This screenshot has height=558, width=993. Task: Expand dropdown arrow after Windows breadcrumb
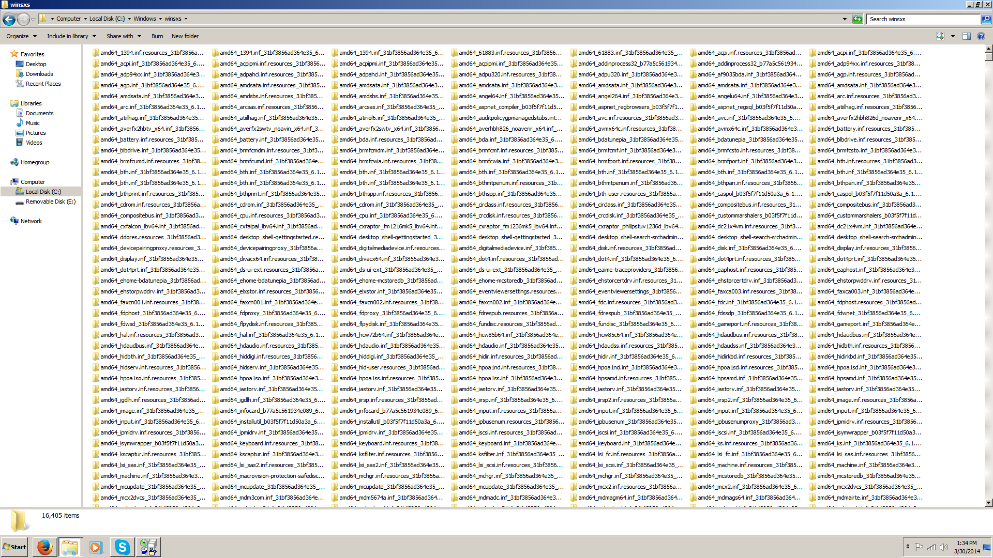pyautogui.click(x=160, y=19)
